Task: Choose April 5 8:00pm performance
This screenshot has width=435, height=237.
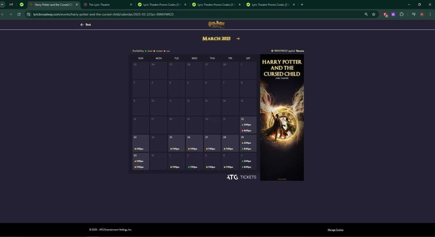Action: click(246, 167)
